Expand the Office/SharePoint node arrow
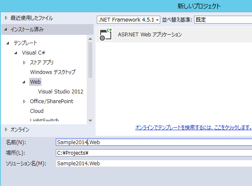The width and height of the screenshot is (252, 186). point(24,101)
